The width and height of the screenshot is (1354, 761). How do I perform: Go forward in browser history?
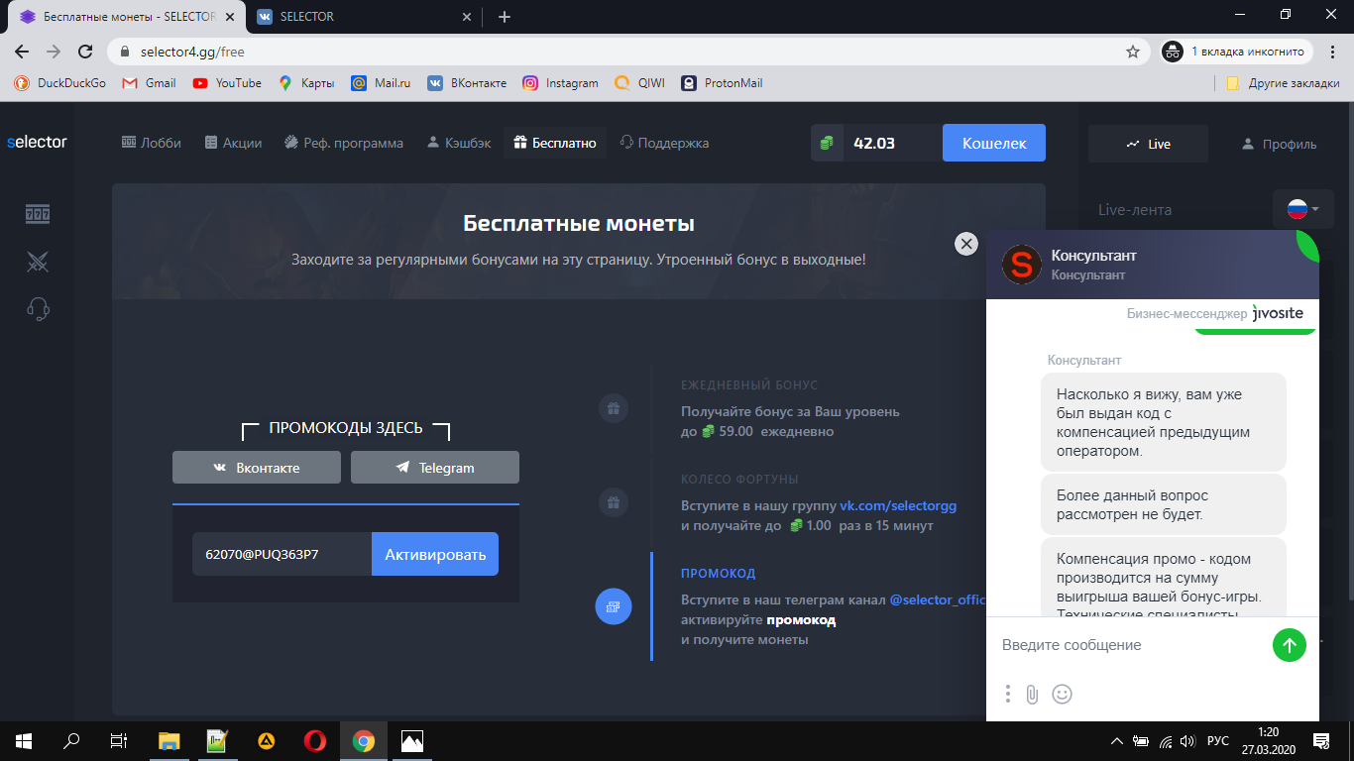54,52
